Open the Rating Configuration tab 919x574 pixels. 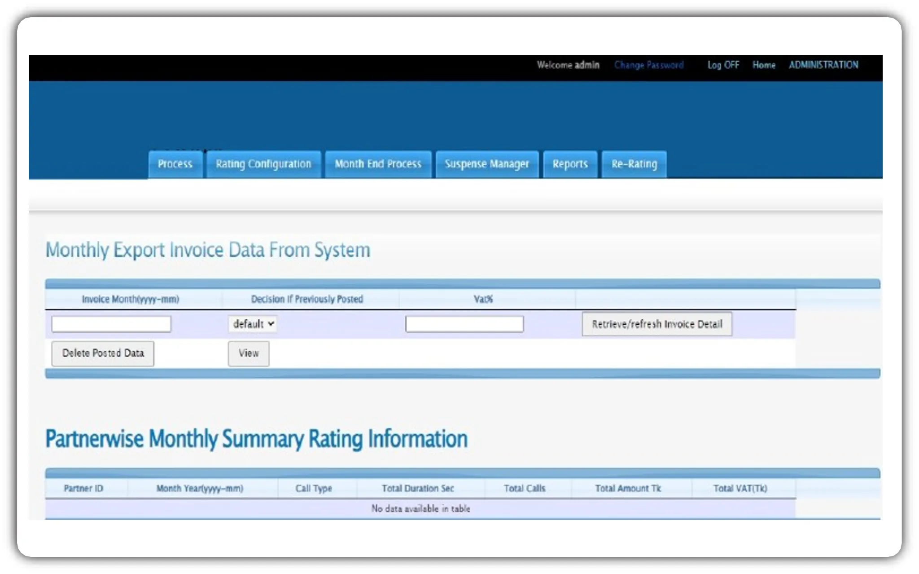point(263,164)
